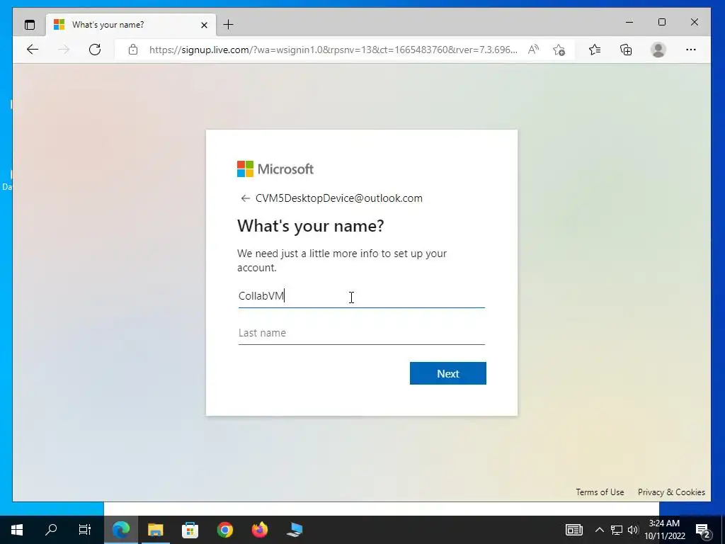
Task: Open File Explorer from taskbar
Action: click(x=155, y=530)
